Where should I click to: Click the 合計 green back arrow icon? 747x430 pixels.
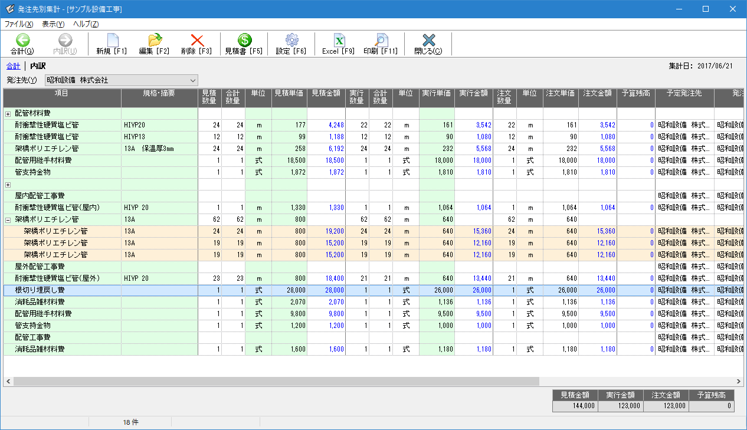(x=22, y=40)
